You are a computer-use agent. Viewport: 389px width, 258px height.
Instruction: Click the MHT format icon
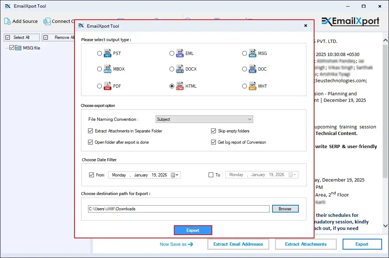tap(252, 86)
